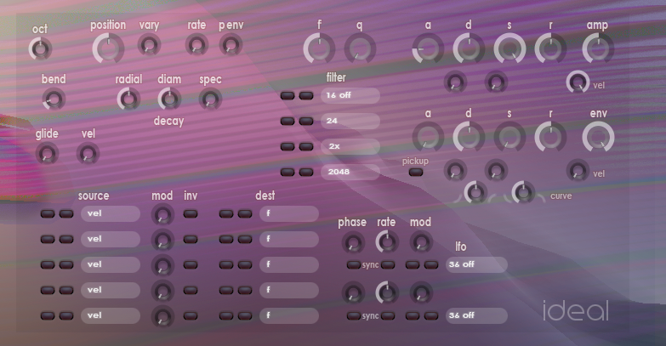Click the amp envelope d knob
The width and height of the screenshot is (666, 346).
click(469, 48)
